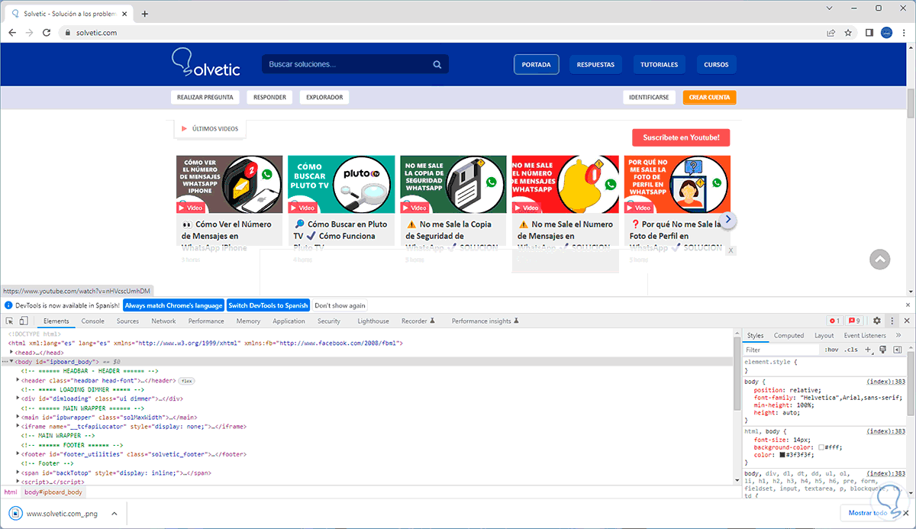Click Don't show again button
Screen dimensions: 916x529
point(340,305)
